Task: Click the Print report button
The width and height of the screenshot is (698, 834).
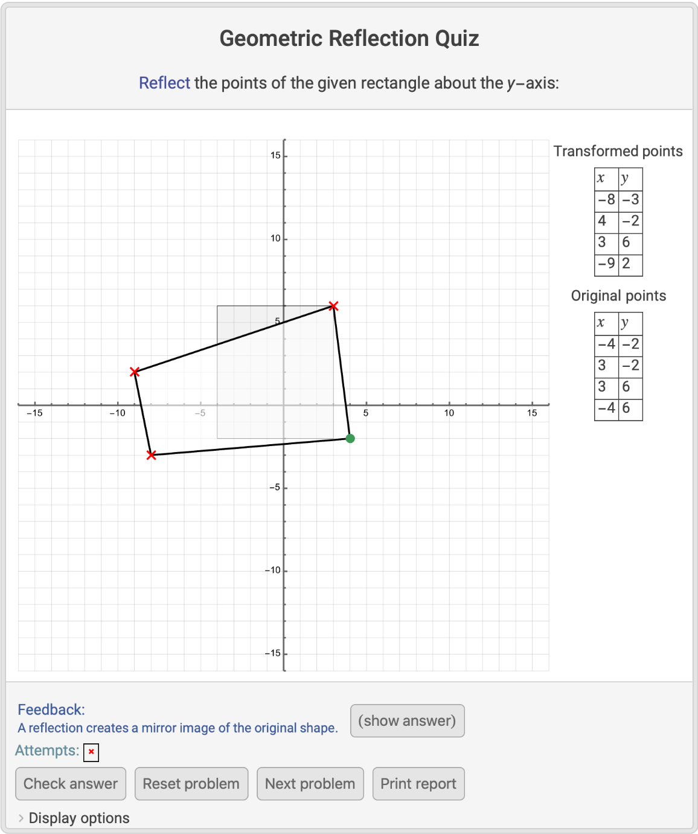Action: point(418,783)
